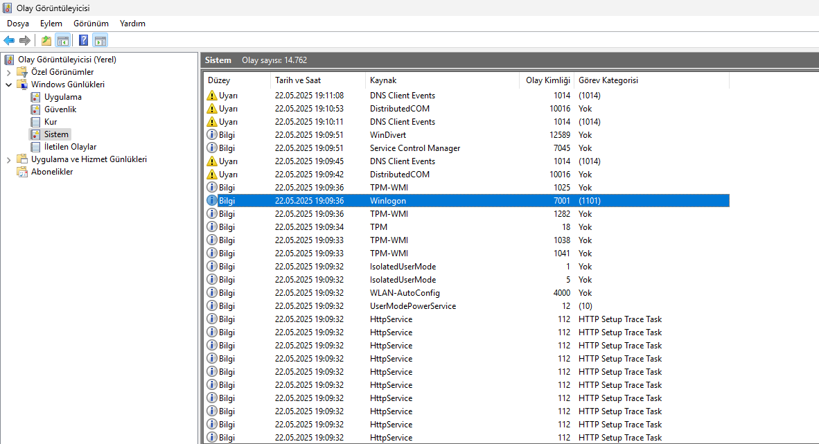
Task: Click the Sistem log icon in tree
Action: 35,134
